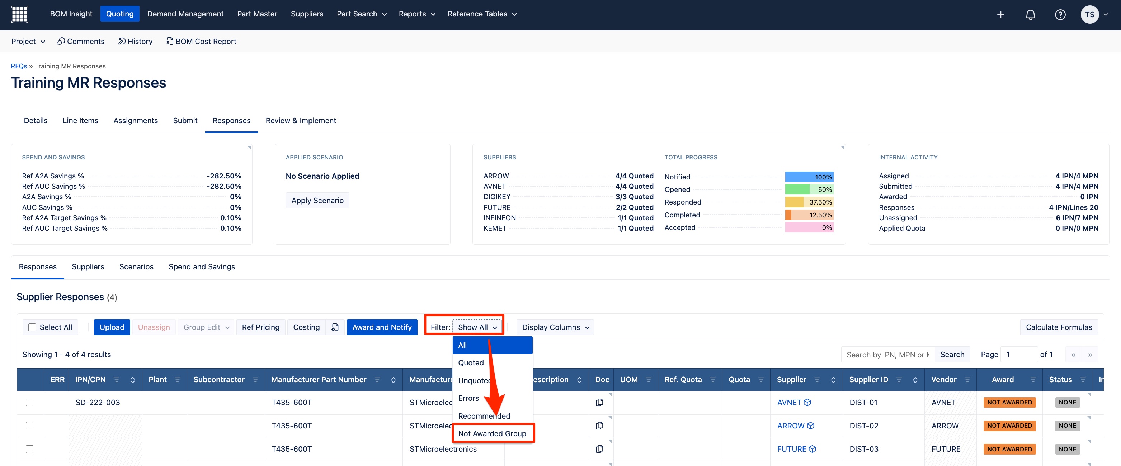Expand the Reports menu
The height and width of the screenshot is (466, 1121).
coord(417,14)
